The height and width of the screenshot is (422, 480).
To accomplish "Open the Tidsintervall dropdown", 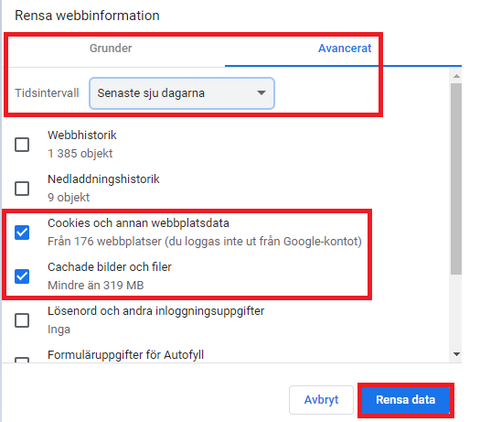I will pos(182,93).
